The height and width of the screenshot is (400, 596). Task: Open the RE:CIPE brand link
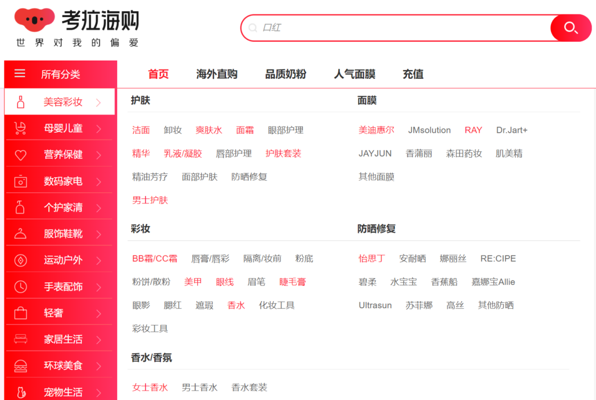coord(498,258)
